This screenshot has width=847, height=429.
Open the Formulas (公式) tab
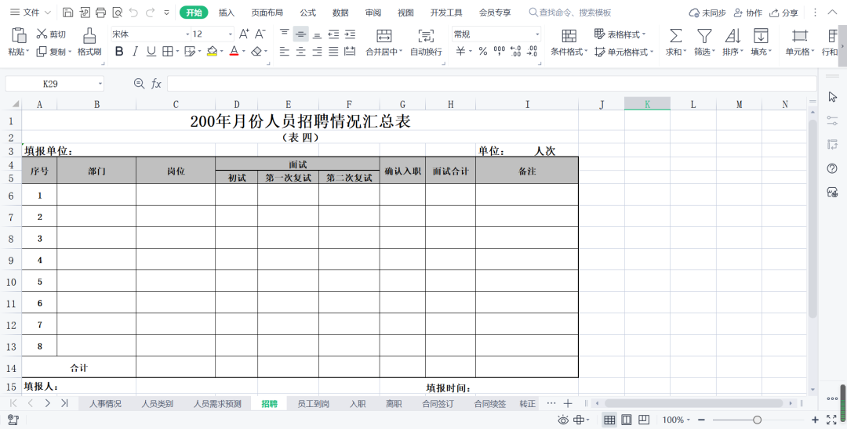[x=308, y=13]
